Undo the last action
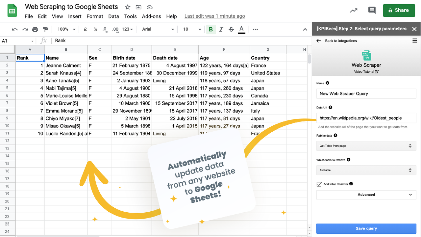This screenshot has width=421, height=237. pyautogui.click(x=15, y=29)
